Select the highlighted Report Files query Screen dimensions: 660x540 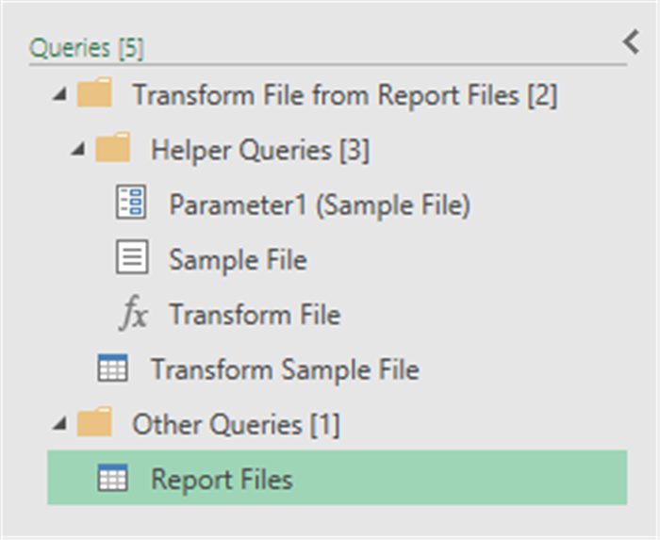222,479
